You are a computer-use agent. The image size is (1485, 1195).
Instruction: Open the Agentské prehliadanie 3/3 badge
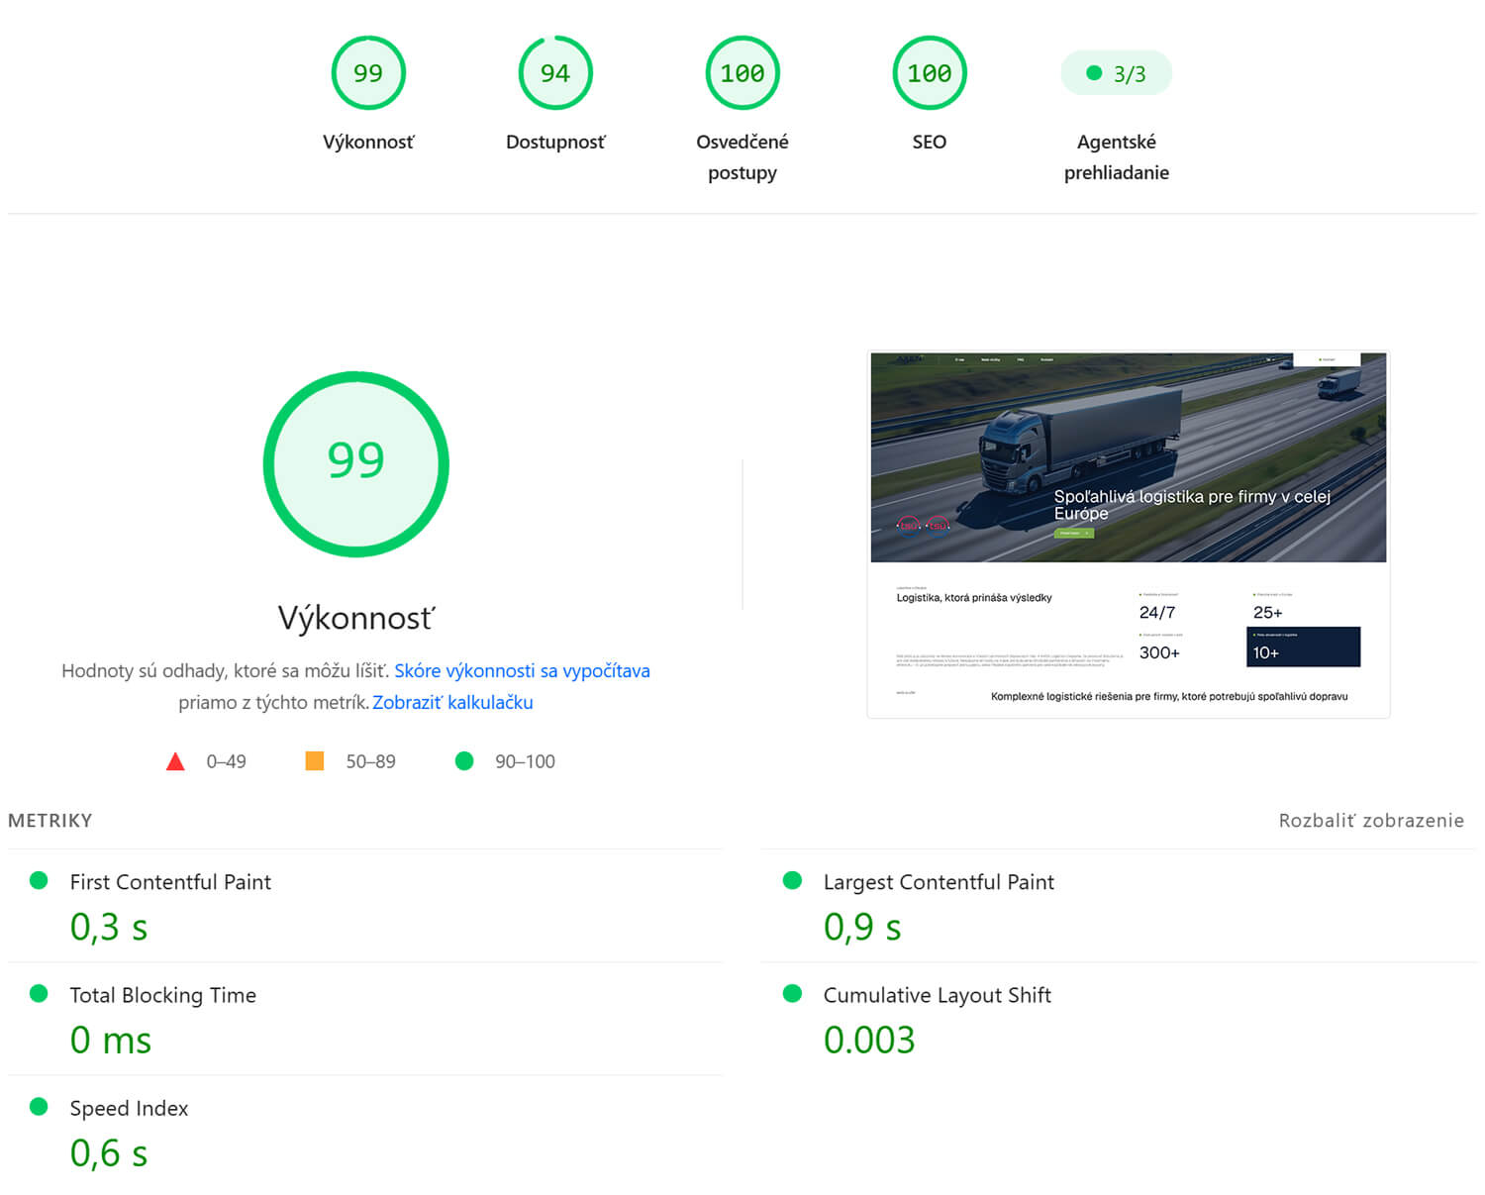pyautogui.click(x=1117, y=73)
